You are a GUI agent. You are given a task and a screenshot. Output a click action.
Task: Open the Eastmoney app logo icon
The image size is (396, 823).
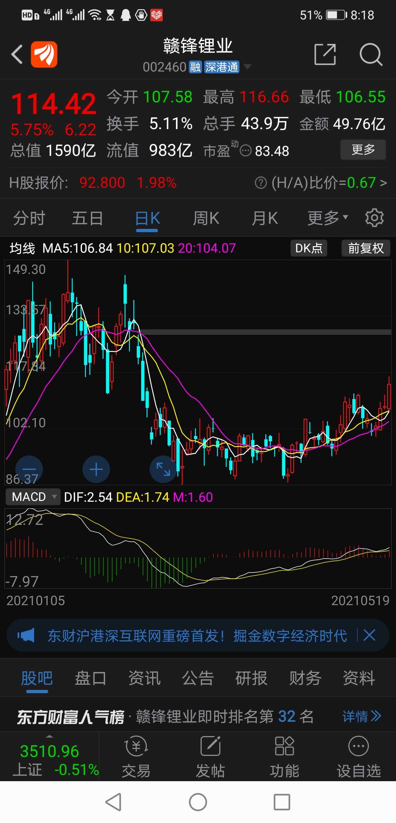(x=44, y=54)
